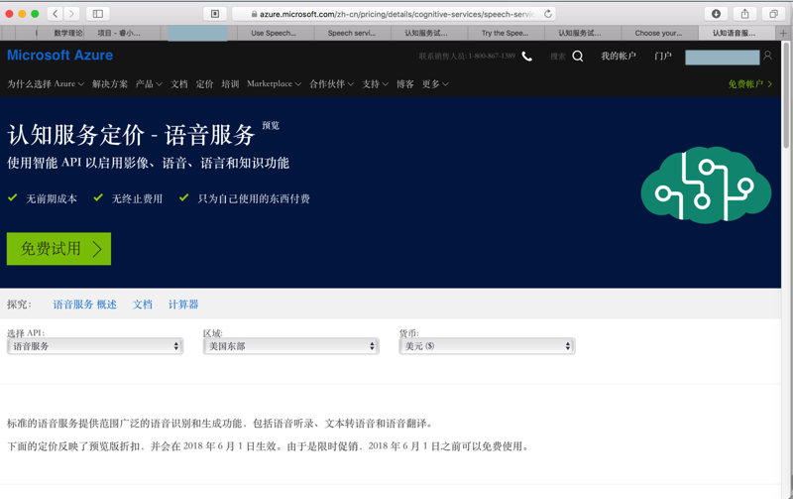Click the search magnifier icon
Image resolution: width=793 pixels, height=499 pixels.
[578, 57]
